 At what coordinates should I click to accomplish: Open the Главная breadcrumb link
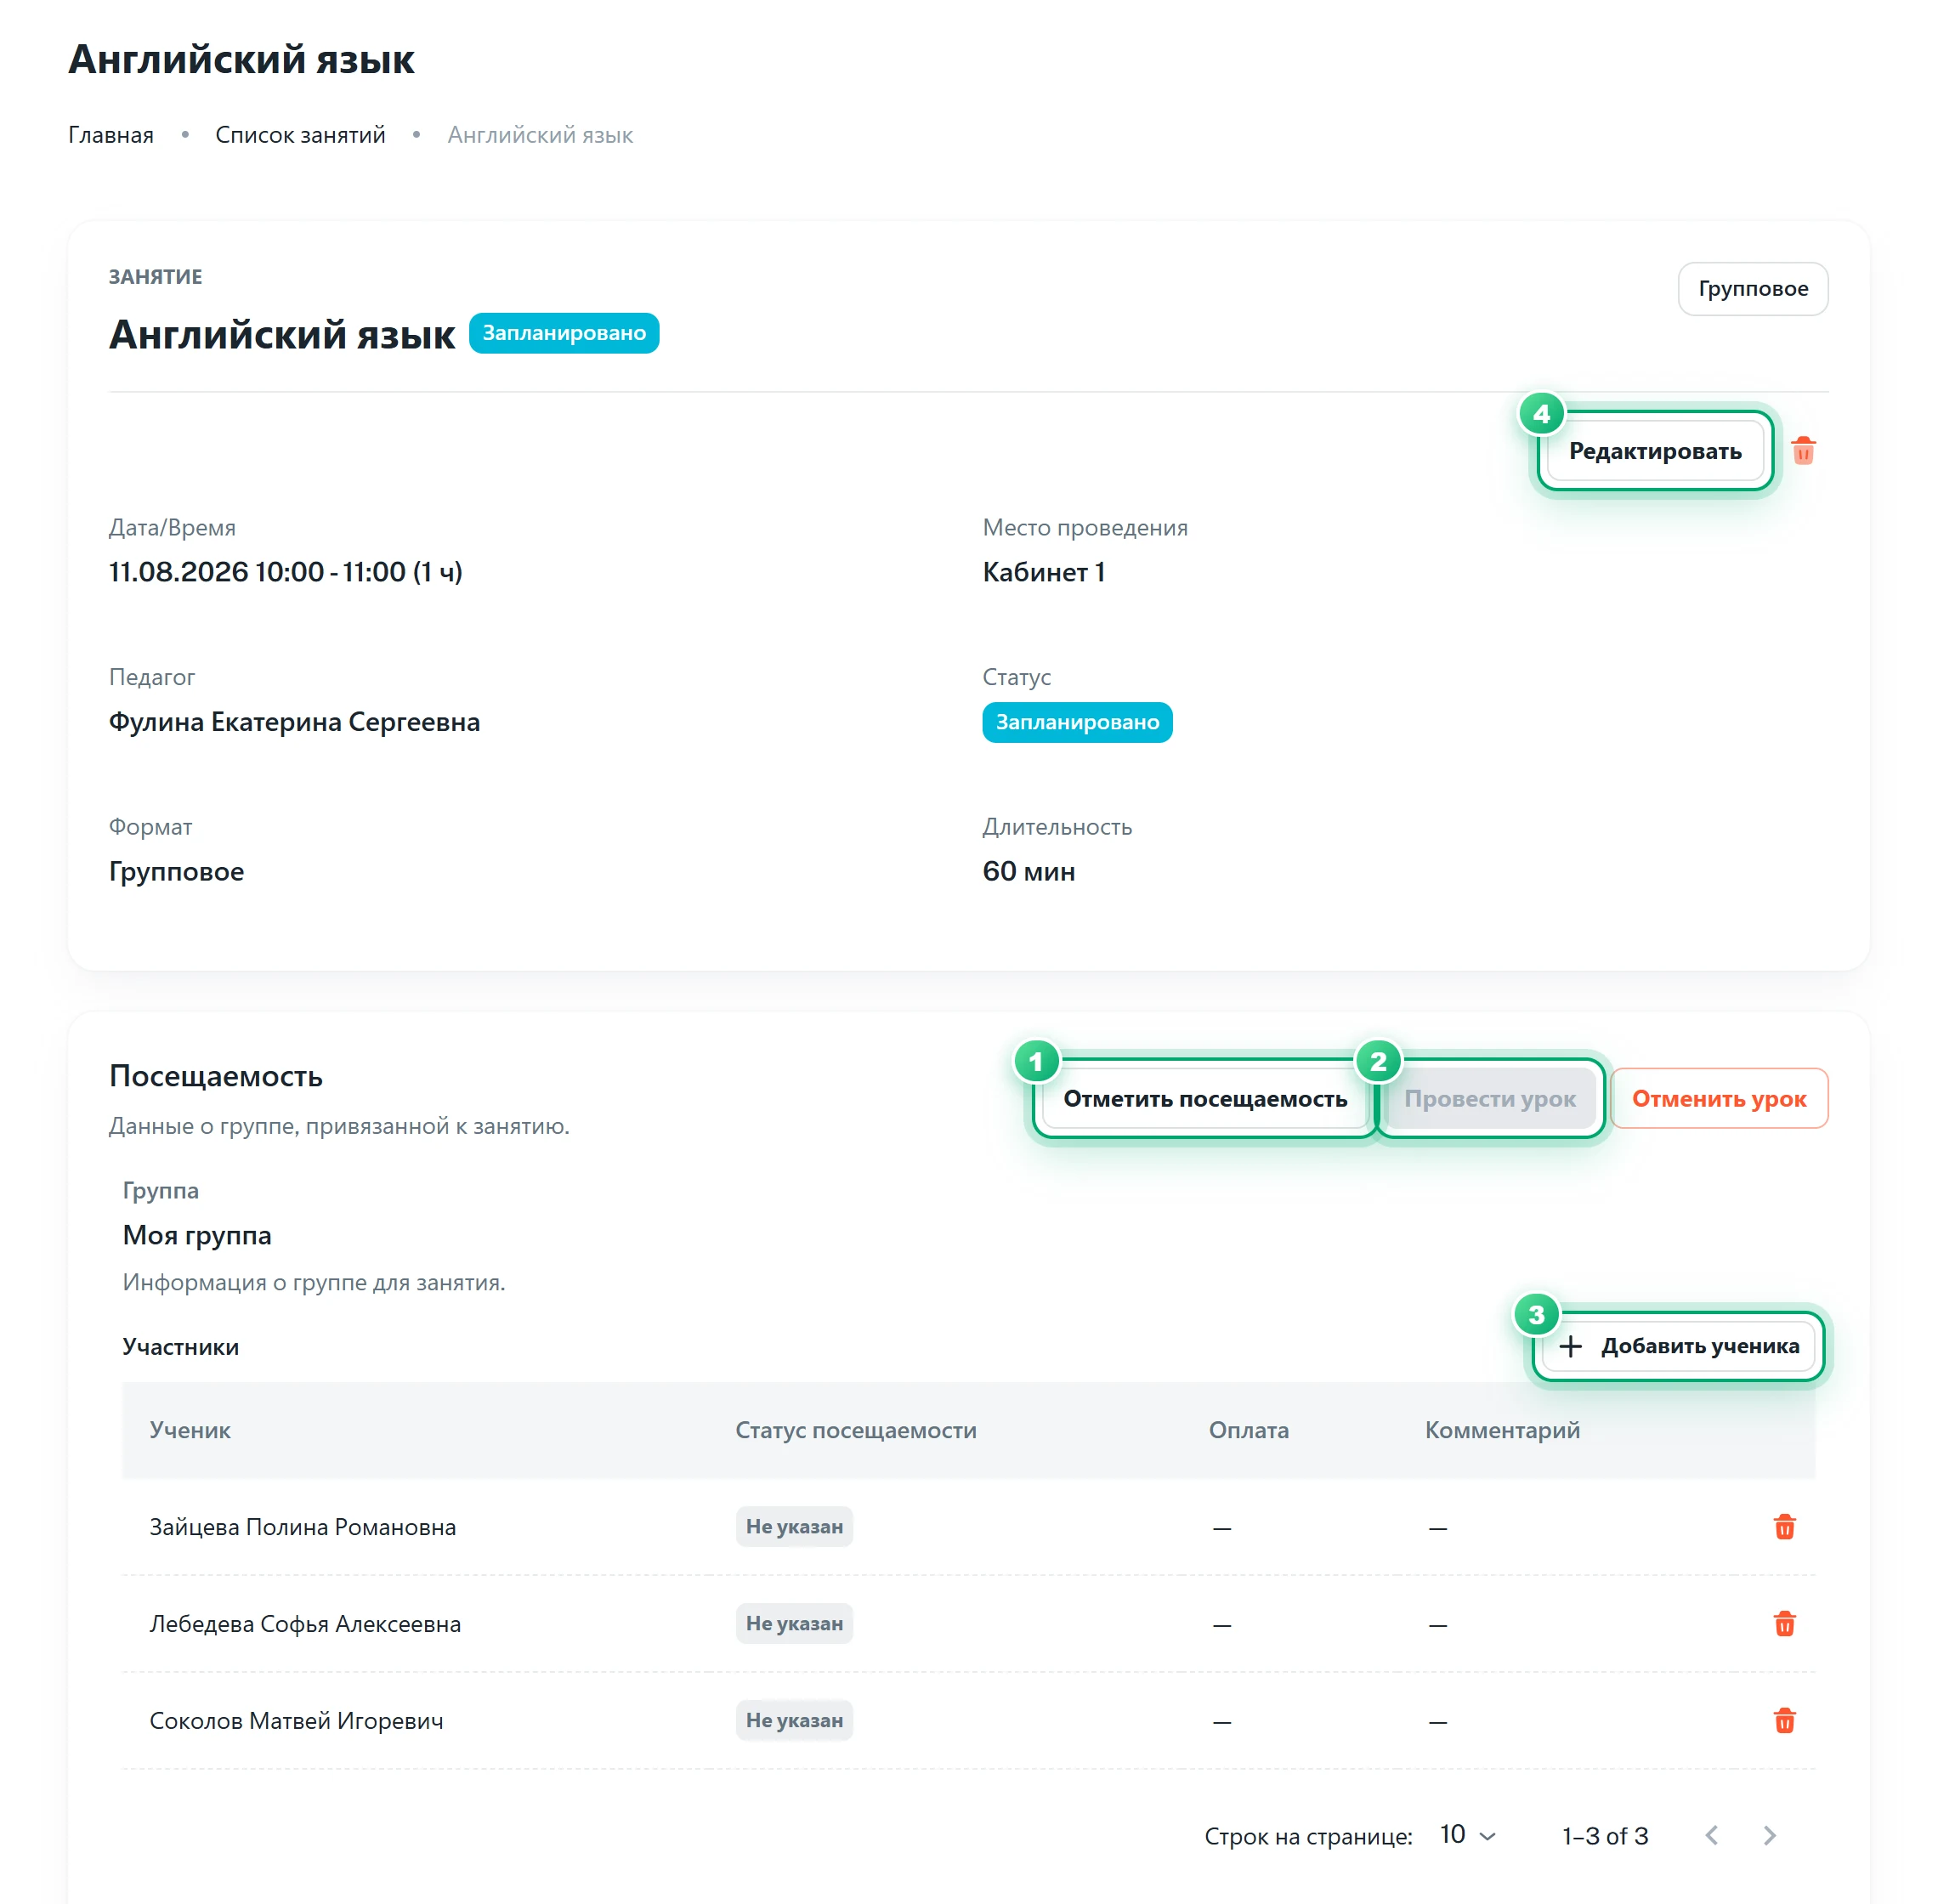(x=111, y=135)
